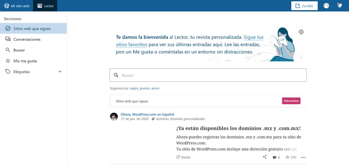The image size is (349, 166).
Task: Open the post's more options ellipsis
Action: coord(303,157)
